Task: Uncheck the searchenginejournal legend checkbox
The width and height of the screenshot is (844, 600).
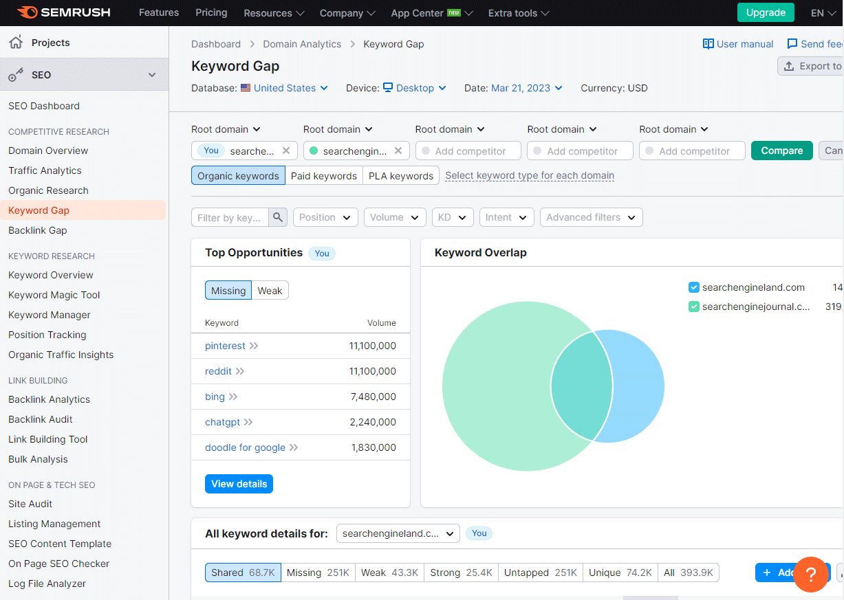Action: pos(694,307)
